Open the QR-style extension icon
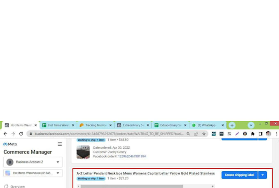 point(229,134)
